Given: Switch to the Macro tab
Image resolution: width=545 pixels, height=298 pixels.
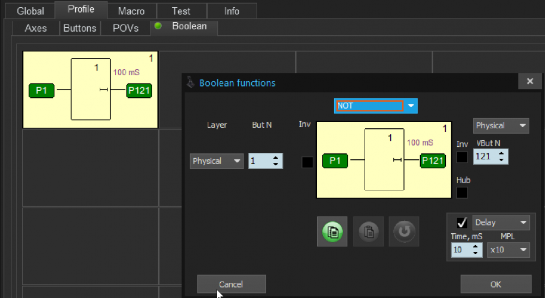Looking at the screenshot, I should click(x=131, y=11).
